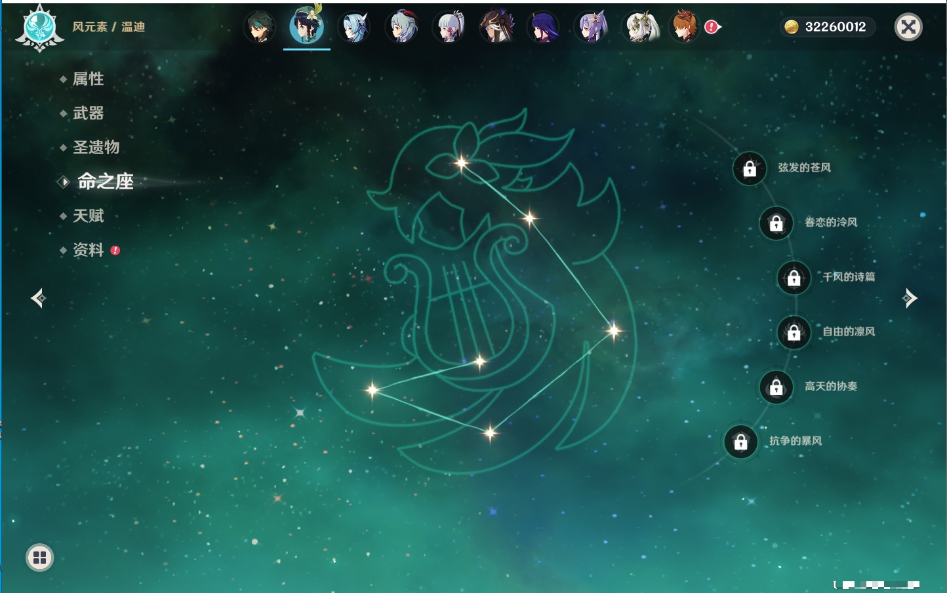Go to the 圣遗物 artifacts menu
947x593 pixels.
96,147
